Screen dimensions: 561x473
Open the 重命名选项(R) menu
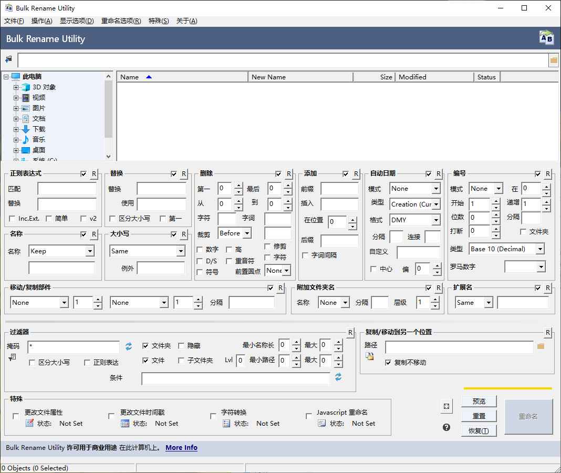coord(121,20)
